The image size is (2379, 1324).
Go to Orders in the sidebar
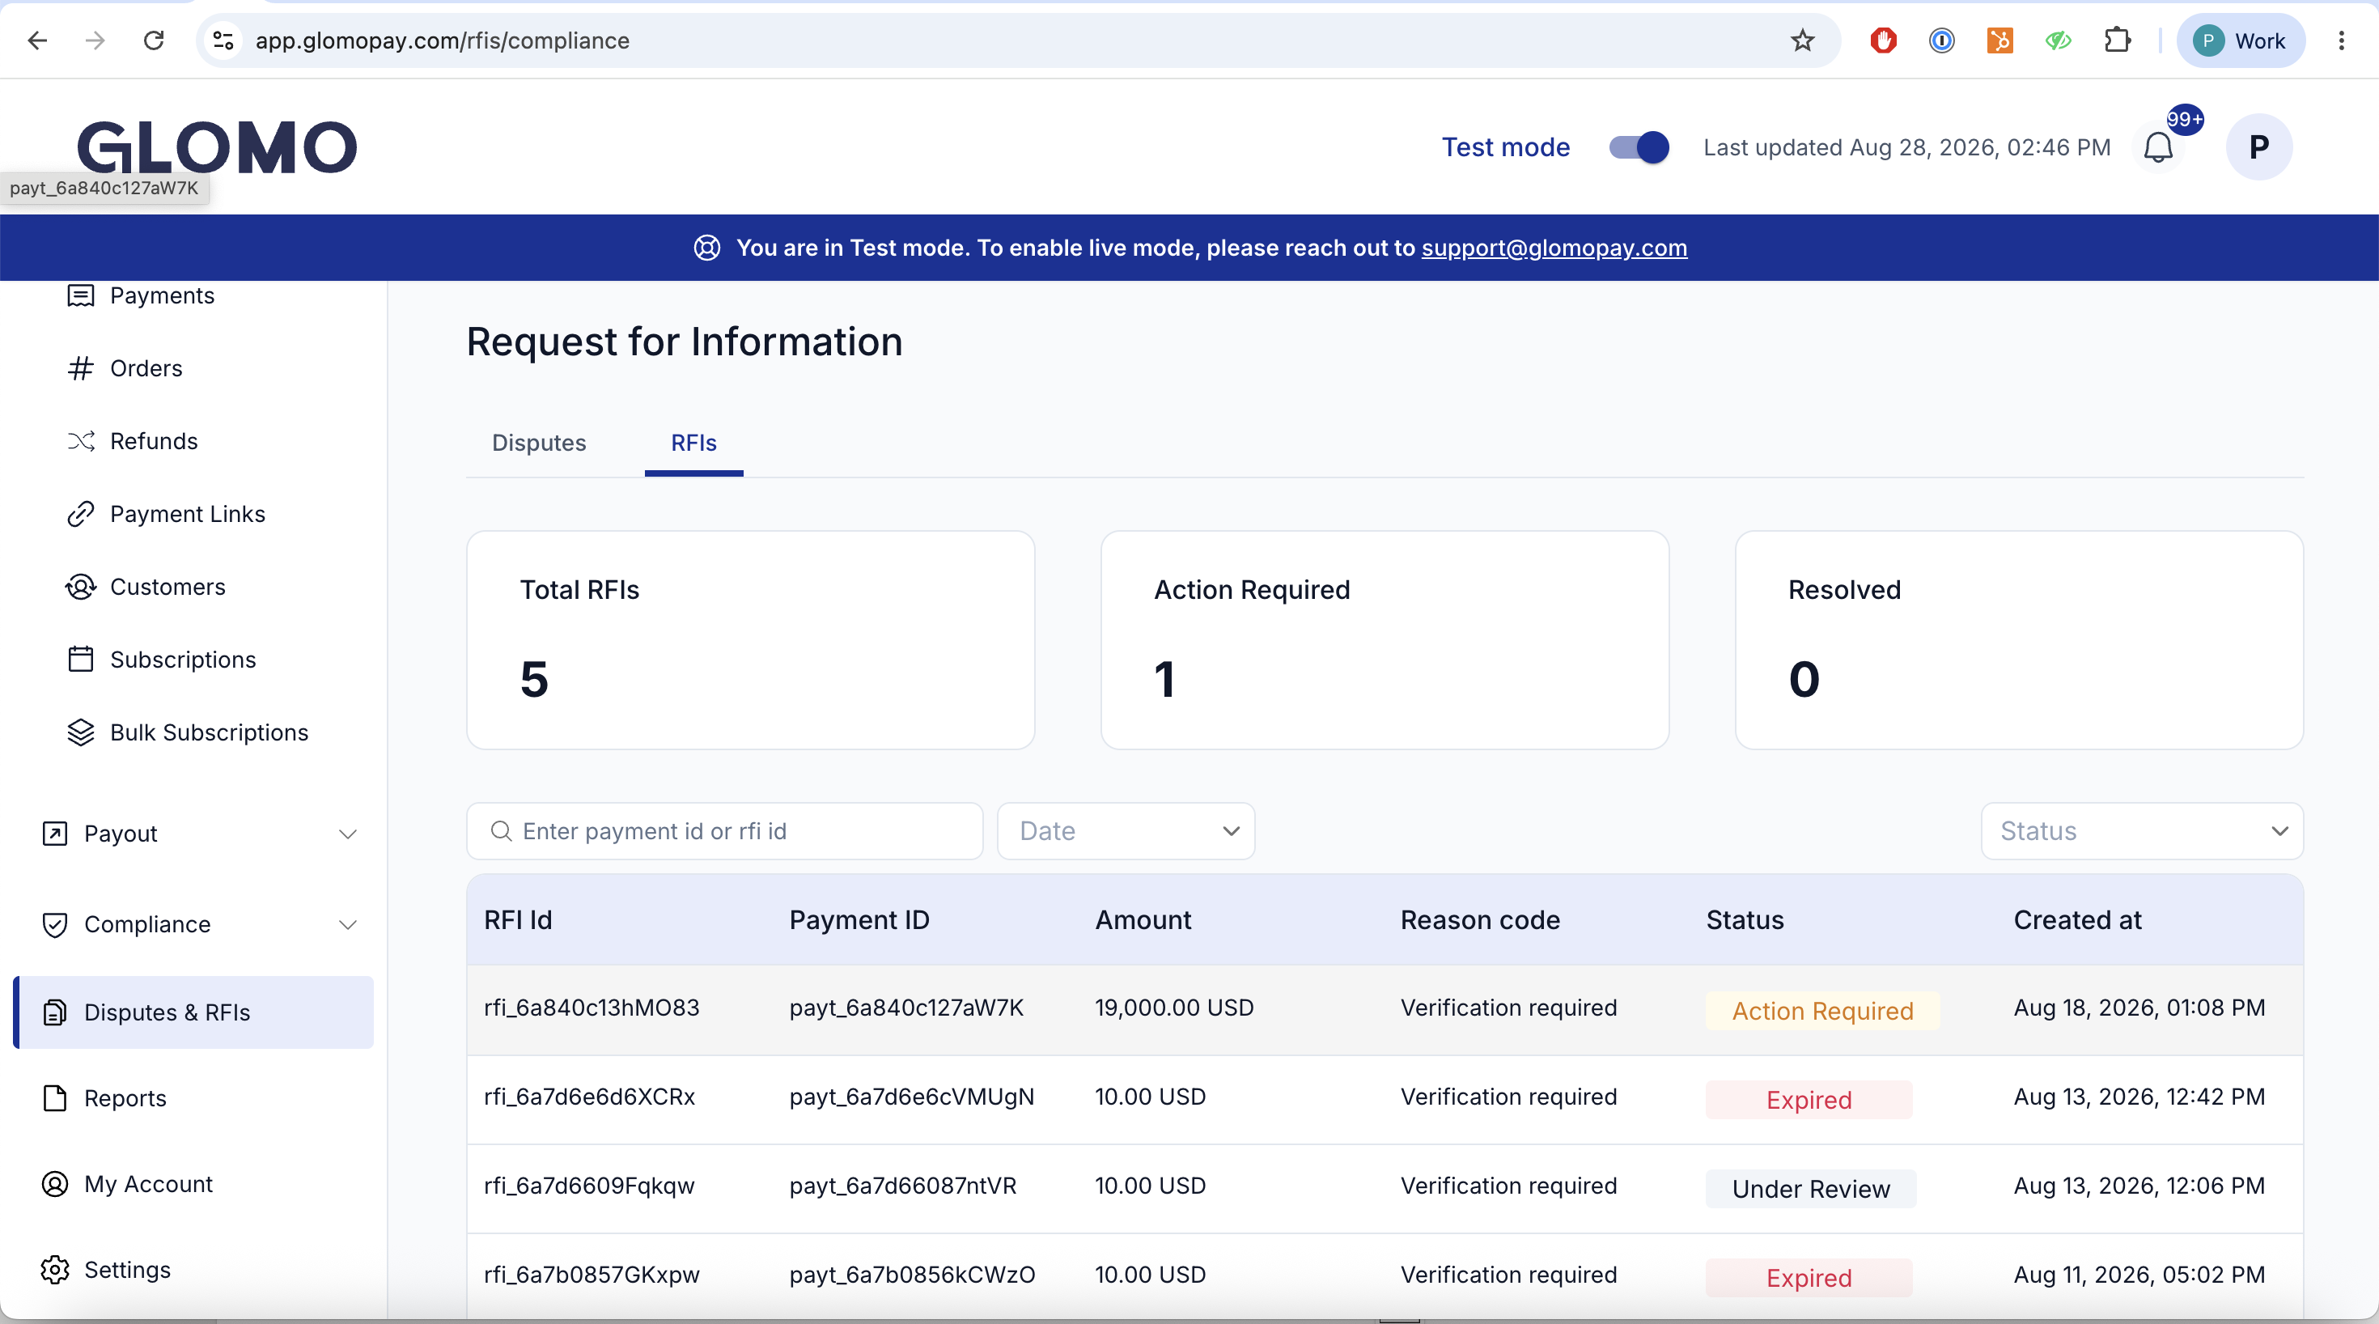[146, 369]
